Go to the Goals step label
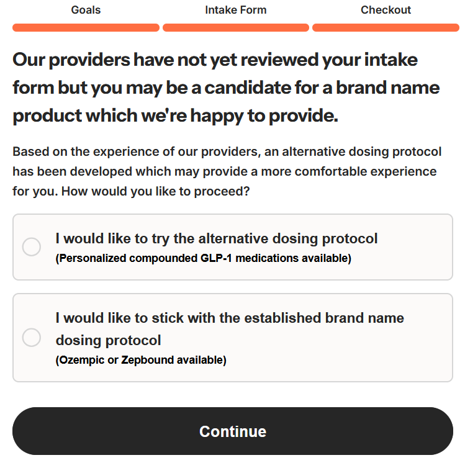Image resolution: width=465 pixels, height=468 pixels. click(86, 10)
